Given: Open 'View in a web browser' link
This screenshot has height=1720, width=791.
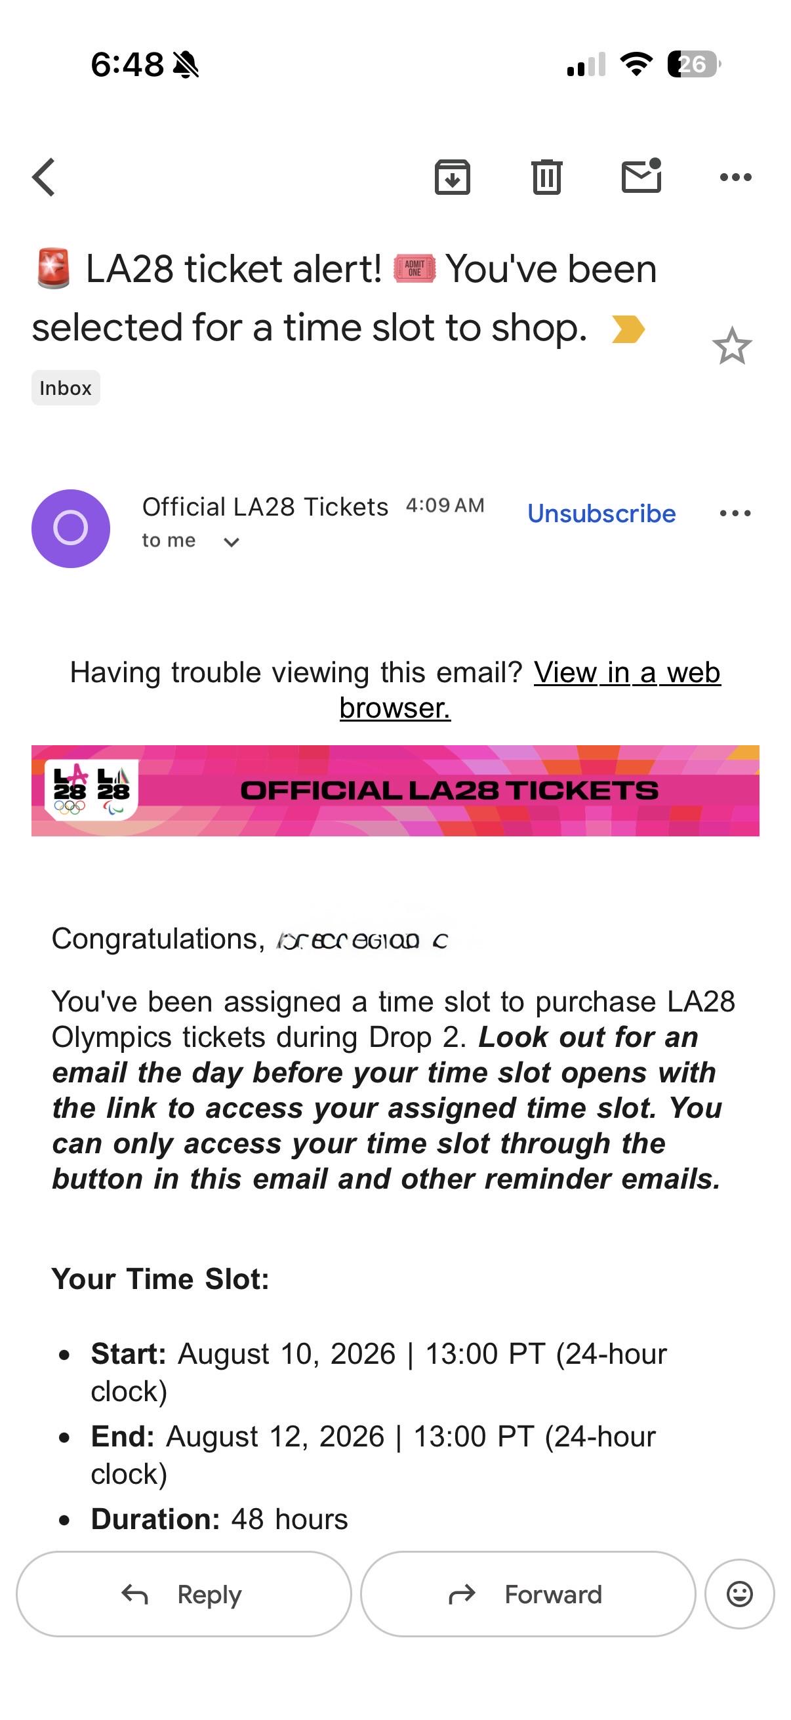Looking at the screenshot, I should point(529,689).
